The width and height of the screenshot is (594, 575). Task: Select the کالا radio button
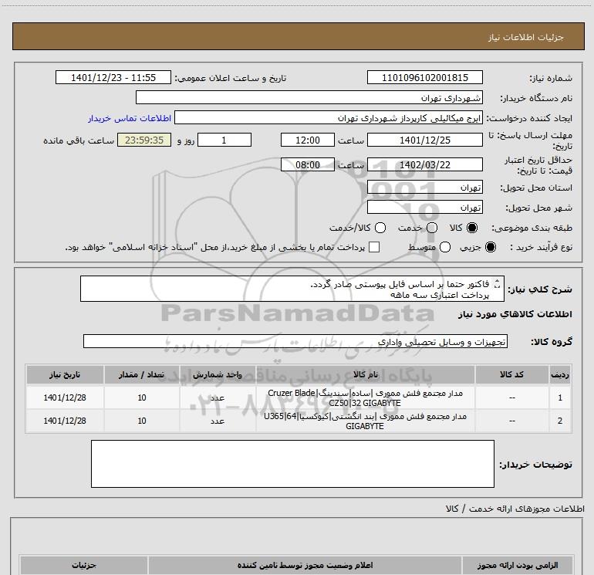pos(472,228)
